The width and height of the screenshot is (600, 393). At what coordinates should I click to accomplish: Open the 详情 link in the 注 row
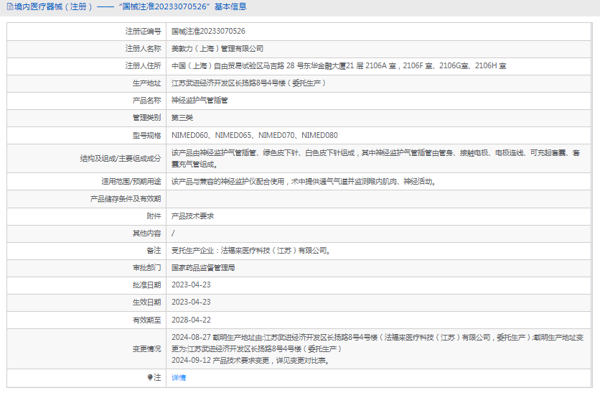coord(179,378)
